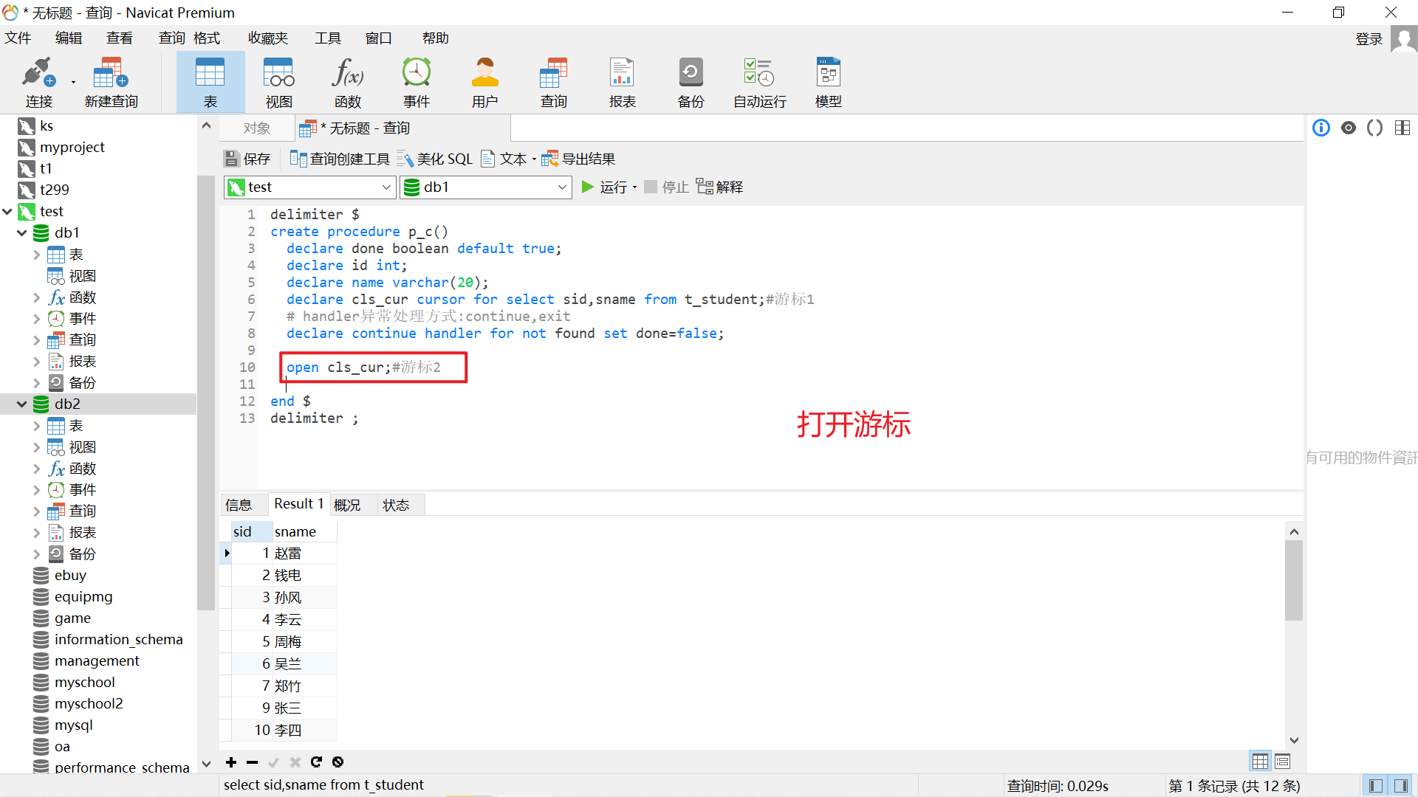The image size is (1418, 797).
Task: Open the db1 database dropdown
Action: (x=561, y=187)
